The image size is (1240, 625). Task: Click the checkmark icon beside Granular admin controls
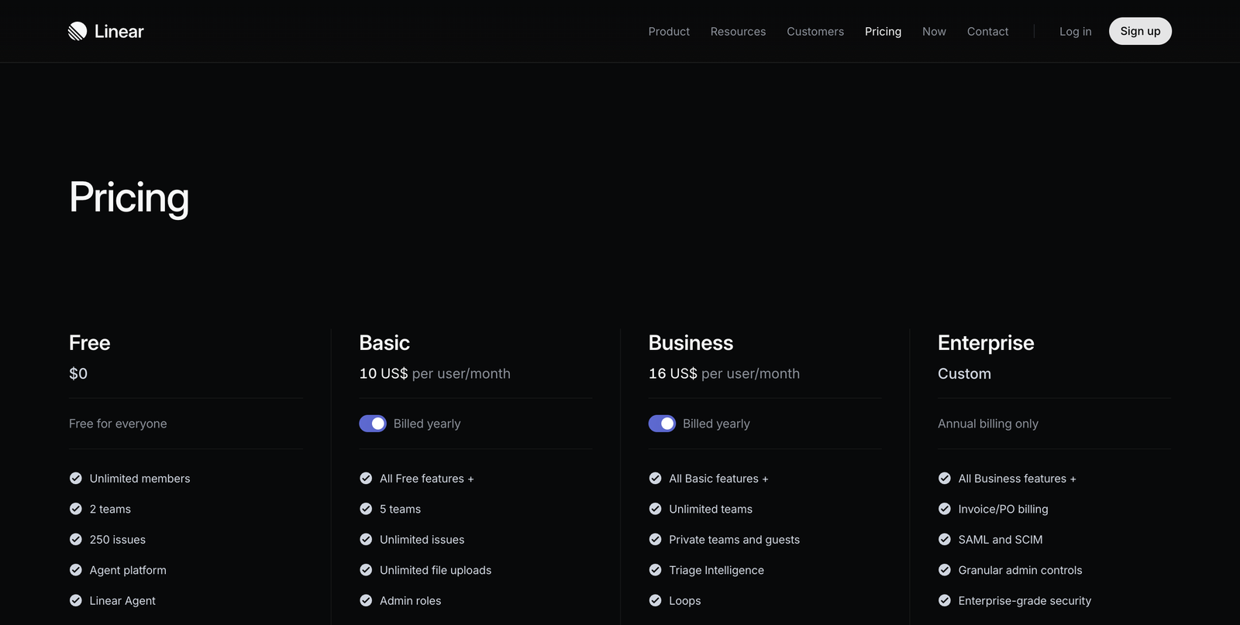[944, 570]
